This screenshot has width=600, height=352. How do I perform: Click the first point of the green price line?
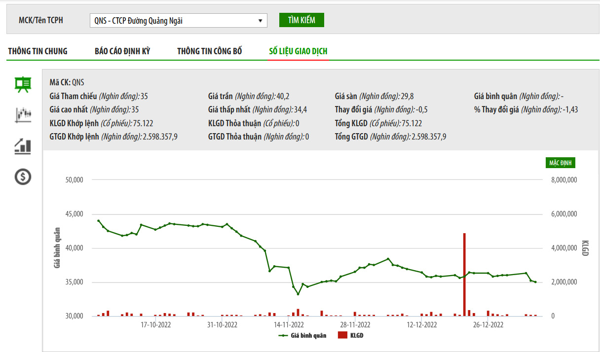(x=98, y=221)
